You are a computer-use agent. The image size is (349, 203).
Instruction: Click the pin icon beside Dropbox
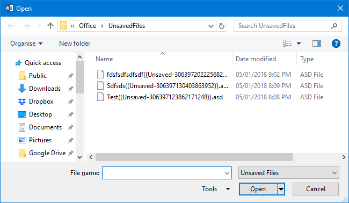tap(70, 102)
